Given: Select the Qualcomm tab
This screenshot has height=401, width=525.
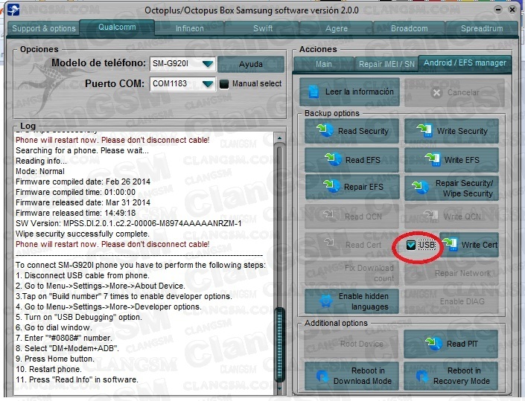Looking at the screenshot, I should (117, 27).
